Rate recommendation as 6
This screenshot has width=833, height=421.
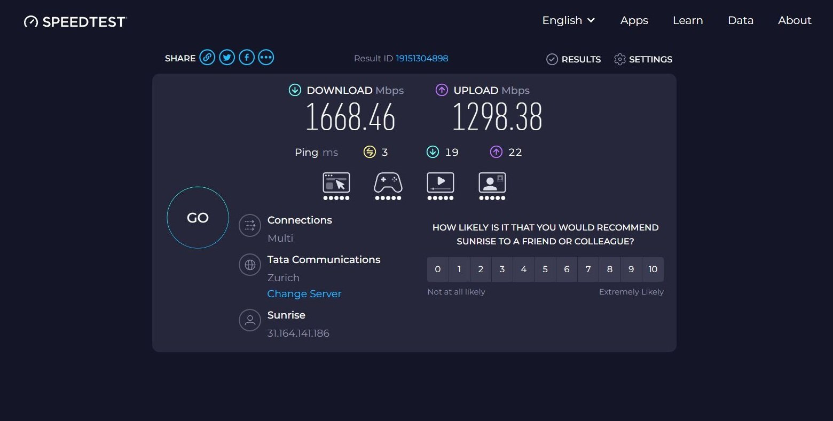click(x=567, y=269)
